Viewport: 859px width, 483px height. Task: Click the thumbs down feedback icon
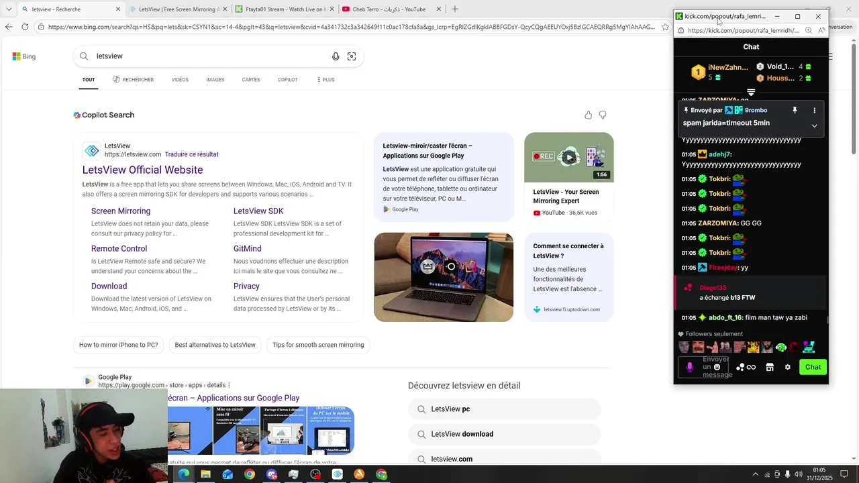click(603, 115)
